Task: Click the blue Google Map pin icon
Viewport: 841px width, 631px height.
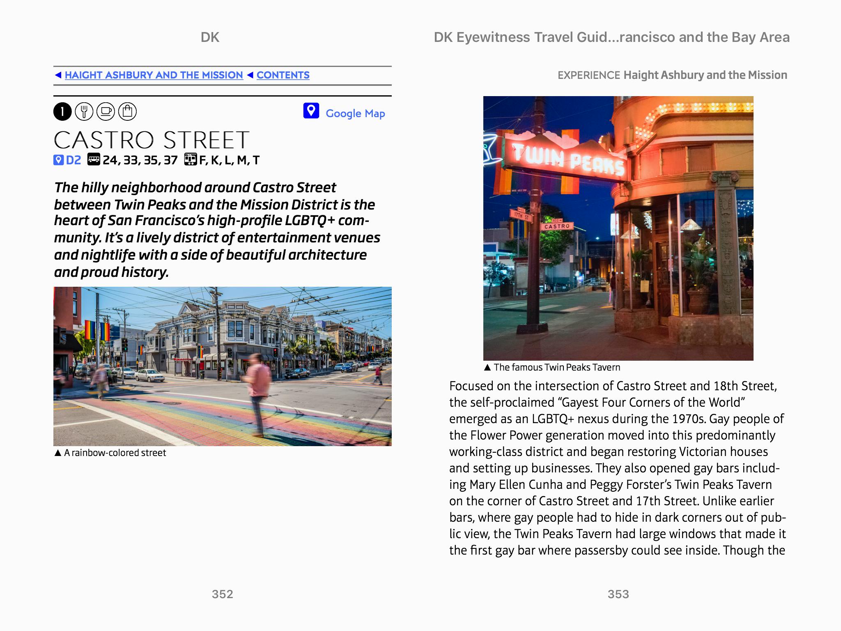Action: point(311,111)
